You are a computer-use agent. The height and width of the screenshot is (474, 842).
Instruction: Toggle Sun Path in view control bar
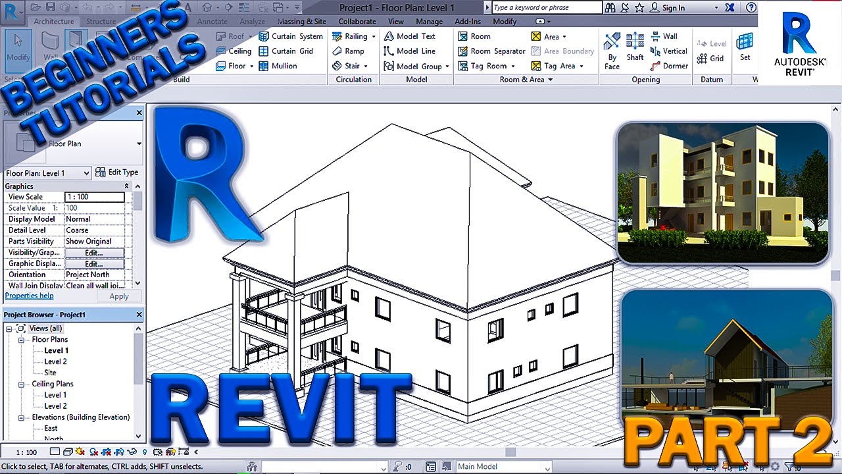81,452
